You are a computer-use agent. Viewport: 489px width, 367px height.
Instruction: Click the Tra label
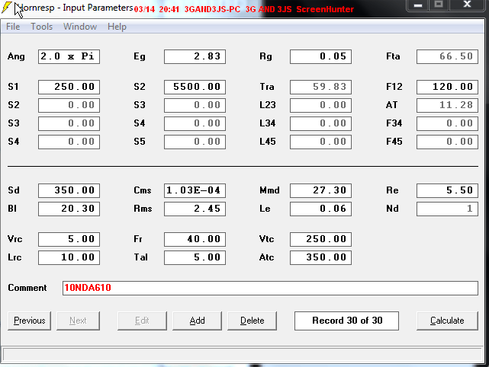267,87
